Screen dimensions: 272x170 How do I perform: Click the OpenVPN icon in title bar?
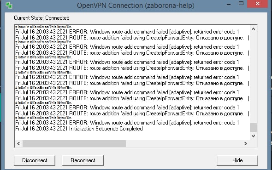click(x=9, y=6)
